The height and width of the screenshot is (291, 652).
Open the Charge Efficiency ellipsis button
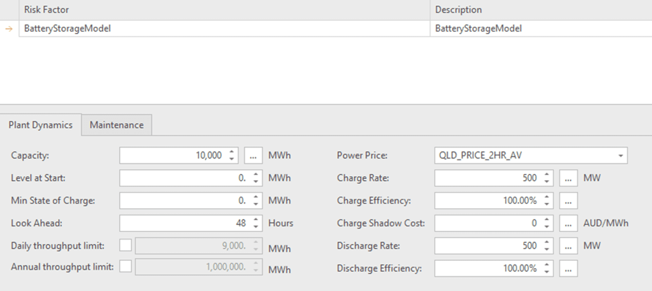569,201
